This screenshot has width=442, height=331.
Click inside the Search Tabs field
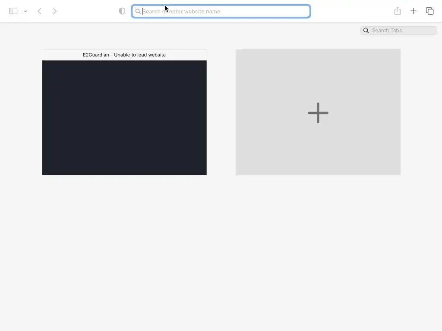coord(399,31)
